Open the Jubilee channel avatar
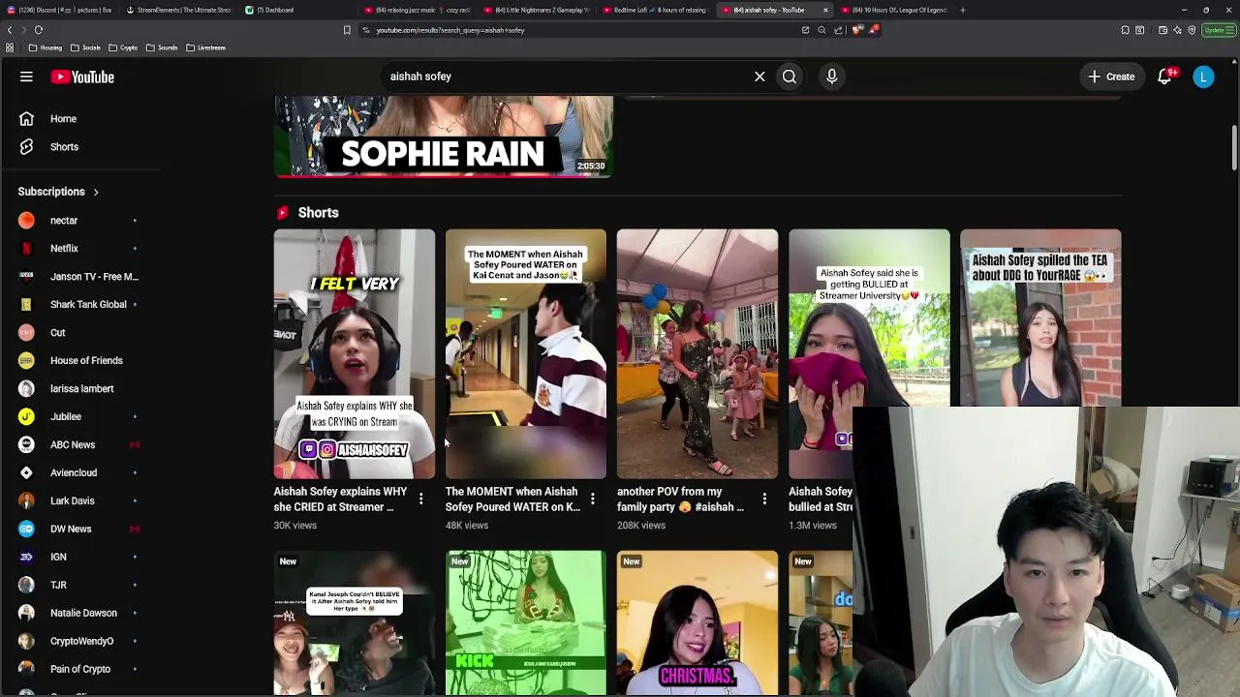Image resolution: width=1240 pixels, height=697 pixels. (26, 417)
